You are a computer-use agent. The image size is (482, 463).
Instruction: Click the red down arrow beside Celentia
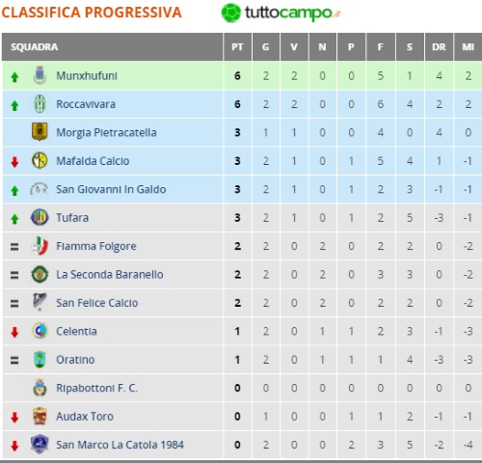coord(14,332)
